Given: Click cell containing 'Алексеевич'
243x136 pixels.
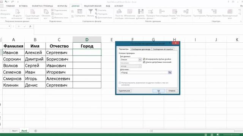Looking at the screenshot, I should [x=59, y=79].
